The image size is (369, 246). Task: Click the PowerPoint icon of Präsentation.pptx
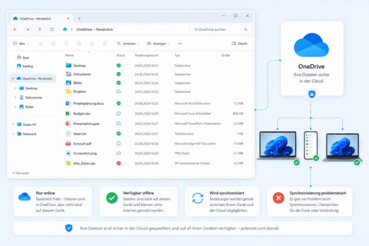point(68,124)
